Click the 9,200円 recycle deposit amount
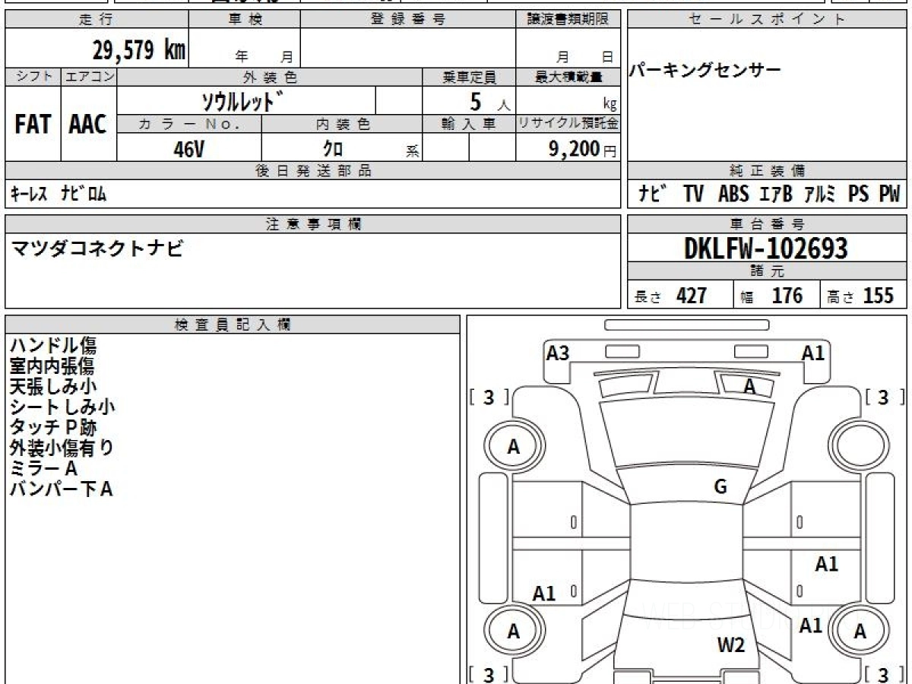 [582, 149]
